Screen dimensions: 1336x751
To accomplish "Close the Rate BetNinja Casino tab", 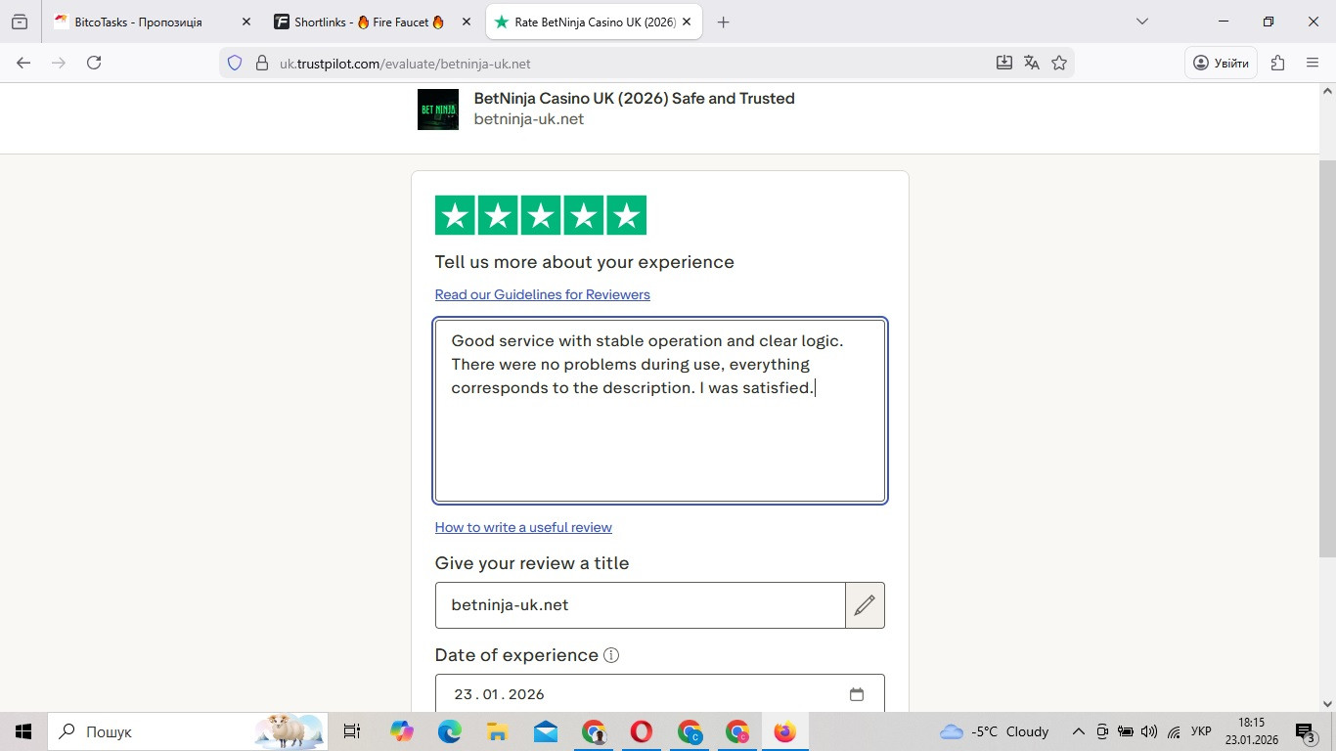I will point(687,22).
